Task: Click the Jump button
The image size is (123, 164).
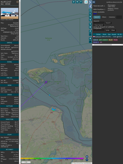Action: (x=108, y=30)
